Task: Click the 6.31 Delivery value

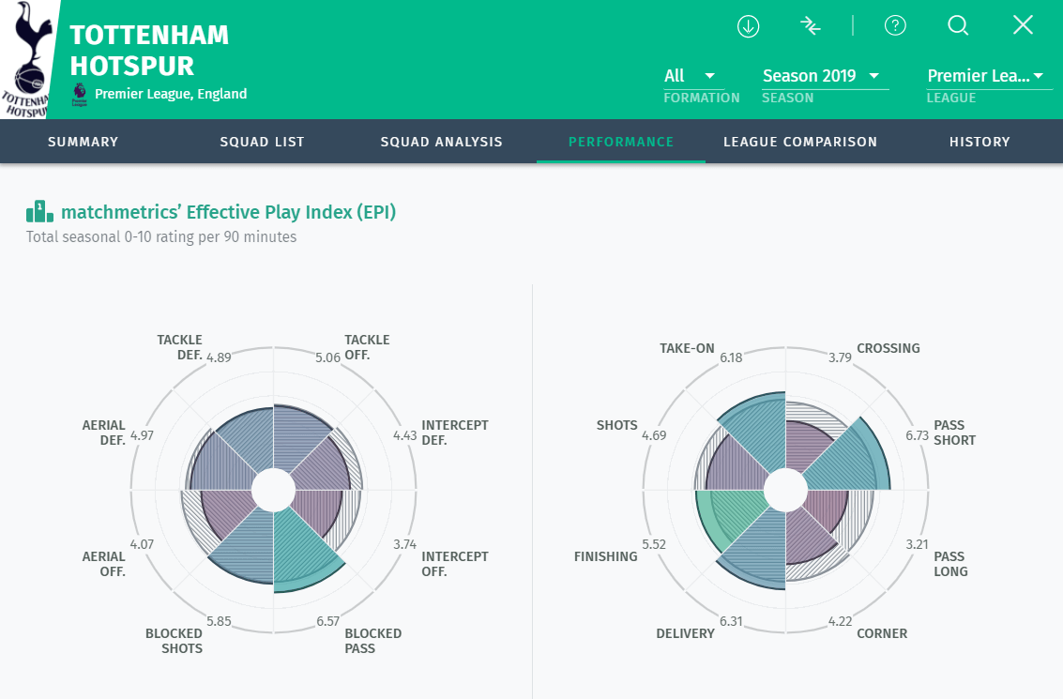Action: (x=731, y=621)
